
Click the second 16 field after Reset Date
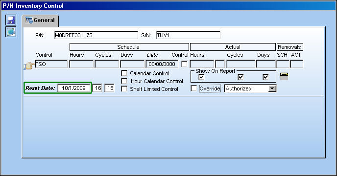tap(109, 88)
